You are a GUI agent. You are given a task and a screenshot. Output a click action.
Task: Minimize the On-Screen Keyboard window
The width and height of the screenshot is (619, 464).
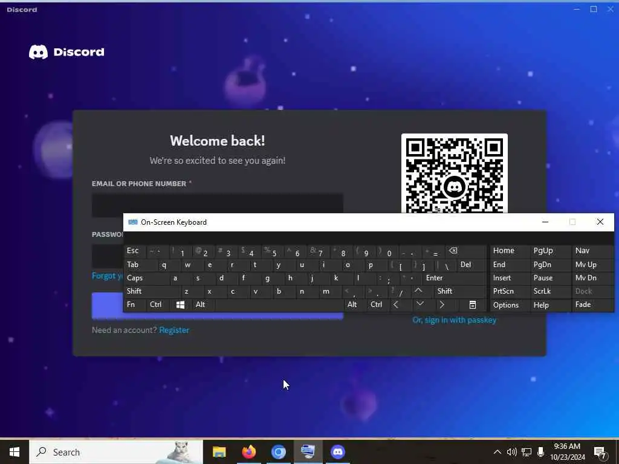pos(545,222)
